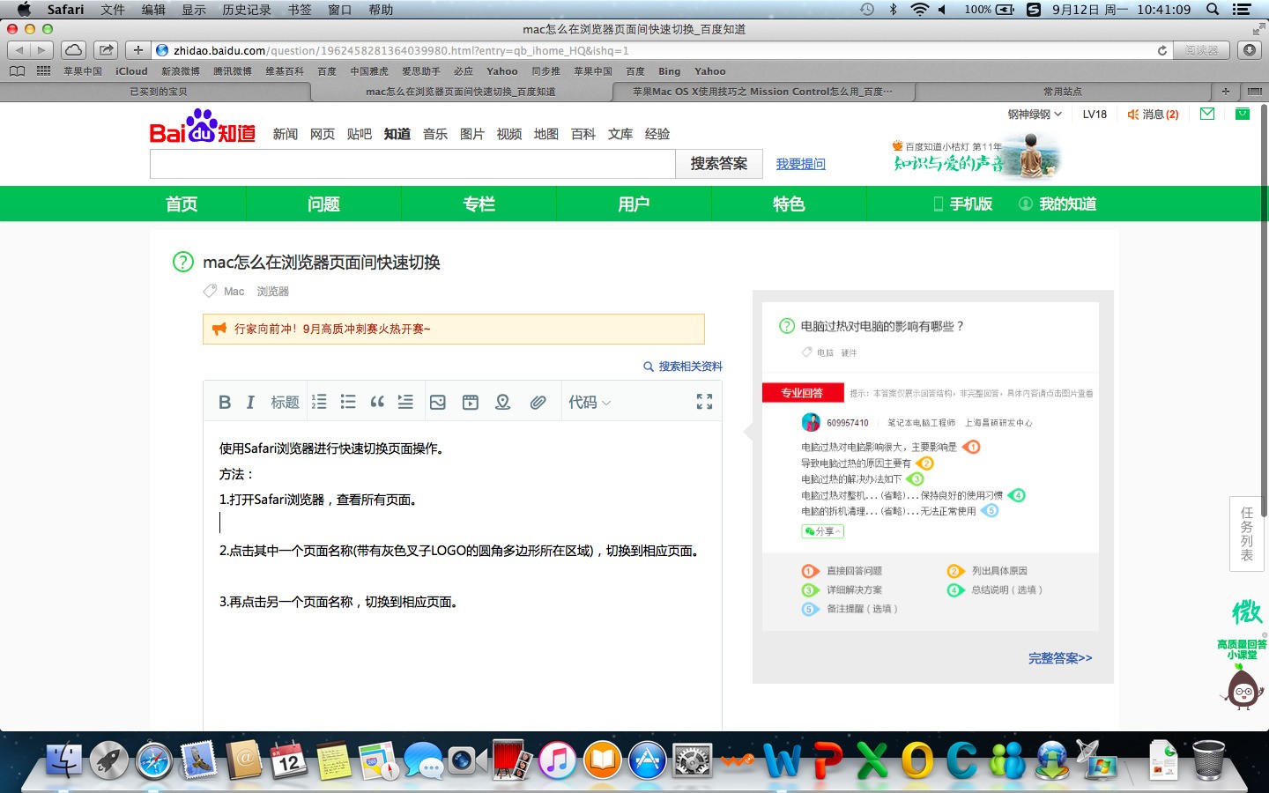Click the 分享 share button
The width and height of the screenshot is (1269, 793).
coord(822,531)
